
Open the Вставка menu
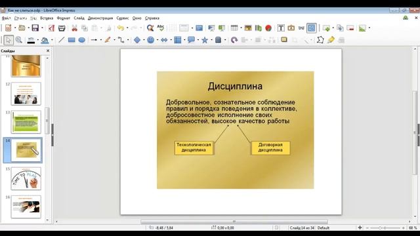[47, 18]
